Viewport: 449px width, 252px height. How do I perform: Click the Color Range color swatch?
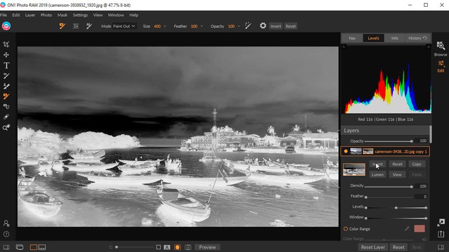(x=419, y=228)
